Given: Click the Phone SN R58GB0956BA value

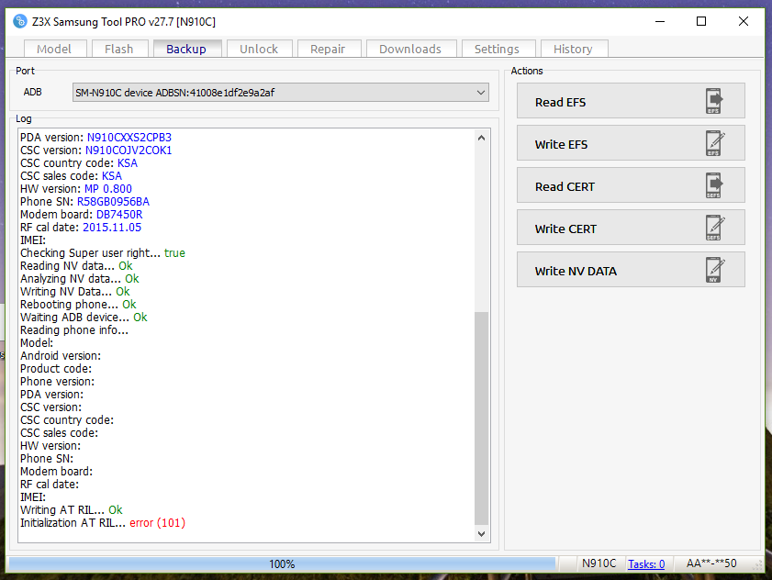Looking at the screenshot, I should 113,202.
